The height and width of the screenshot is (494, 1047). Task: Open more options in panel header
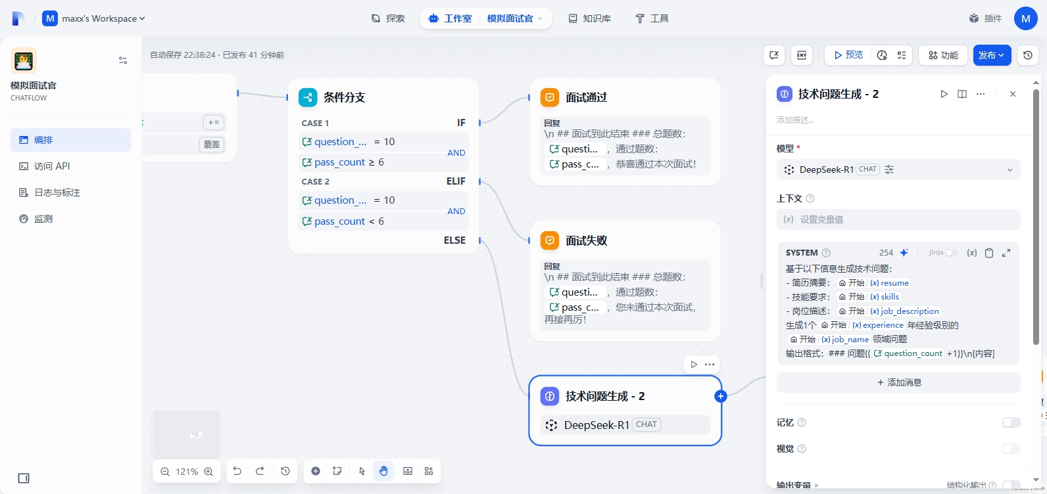pos(981,94)
